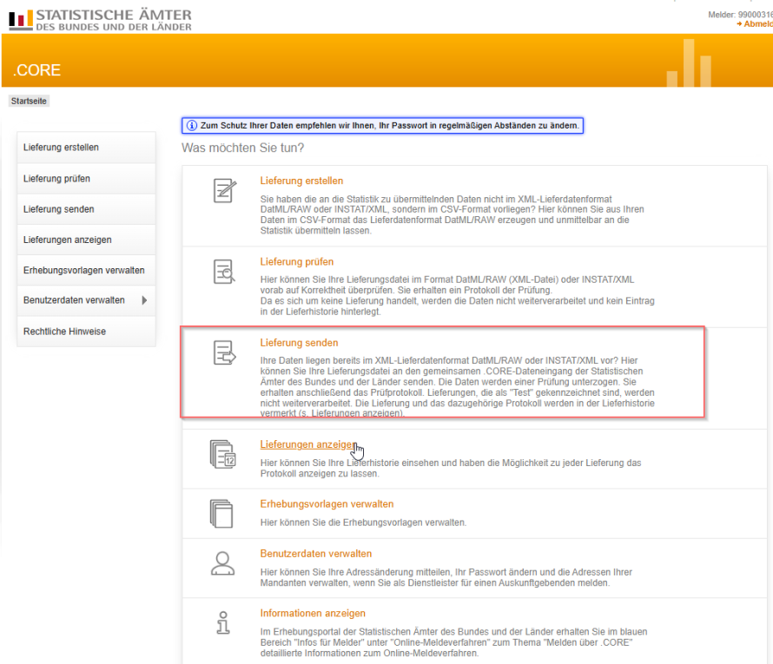Open Lieferung prüfen in the sidebar
This screenshot has height=664, width=773.
point(86,178)
